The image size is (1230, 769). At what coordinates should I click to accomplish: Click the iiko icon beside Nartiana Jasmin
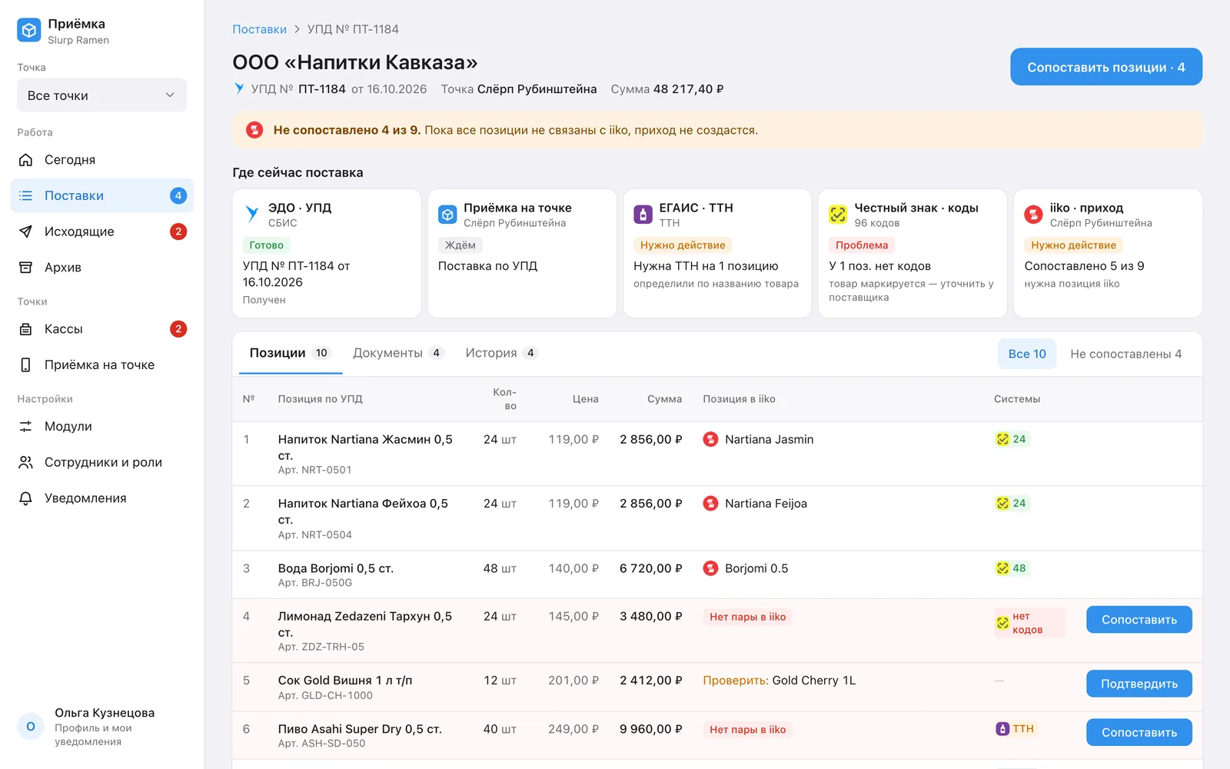coord(711,439)
